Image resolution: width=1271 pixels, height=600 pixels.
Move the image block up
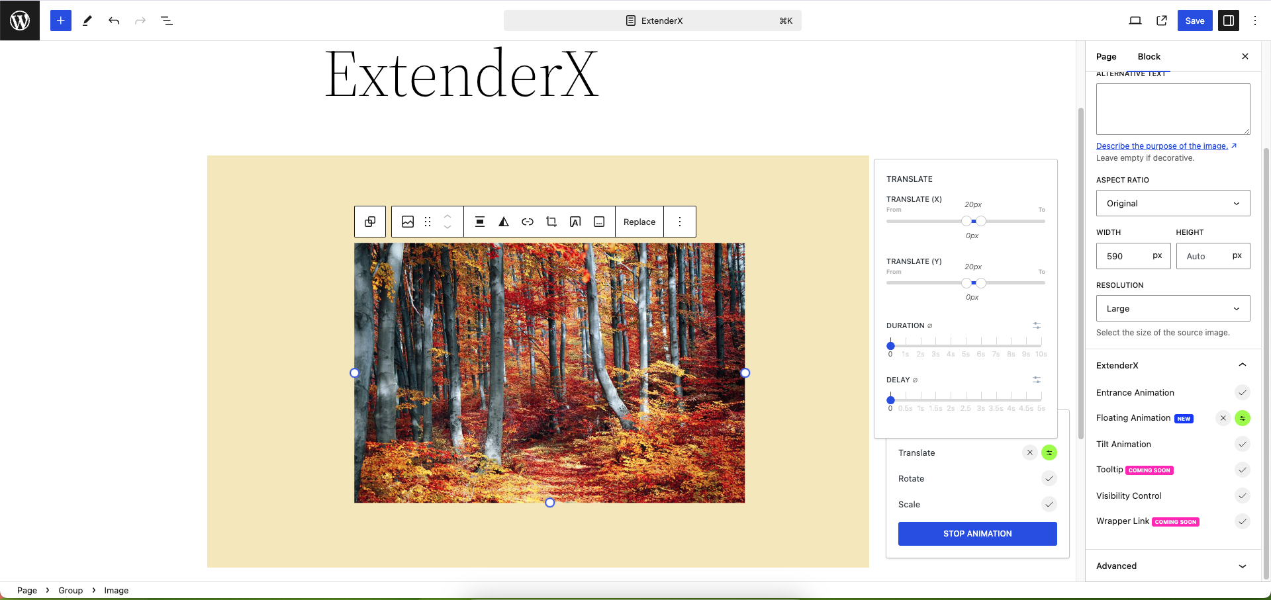pyautogui.click(x=447, y=216)
